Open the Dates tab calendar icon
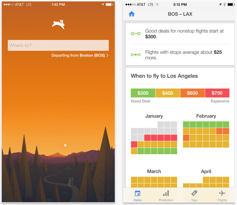This screenshot has width=237, height=205. 138,193
